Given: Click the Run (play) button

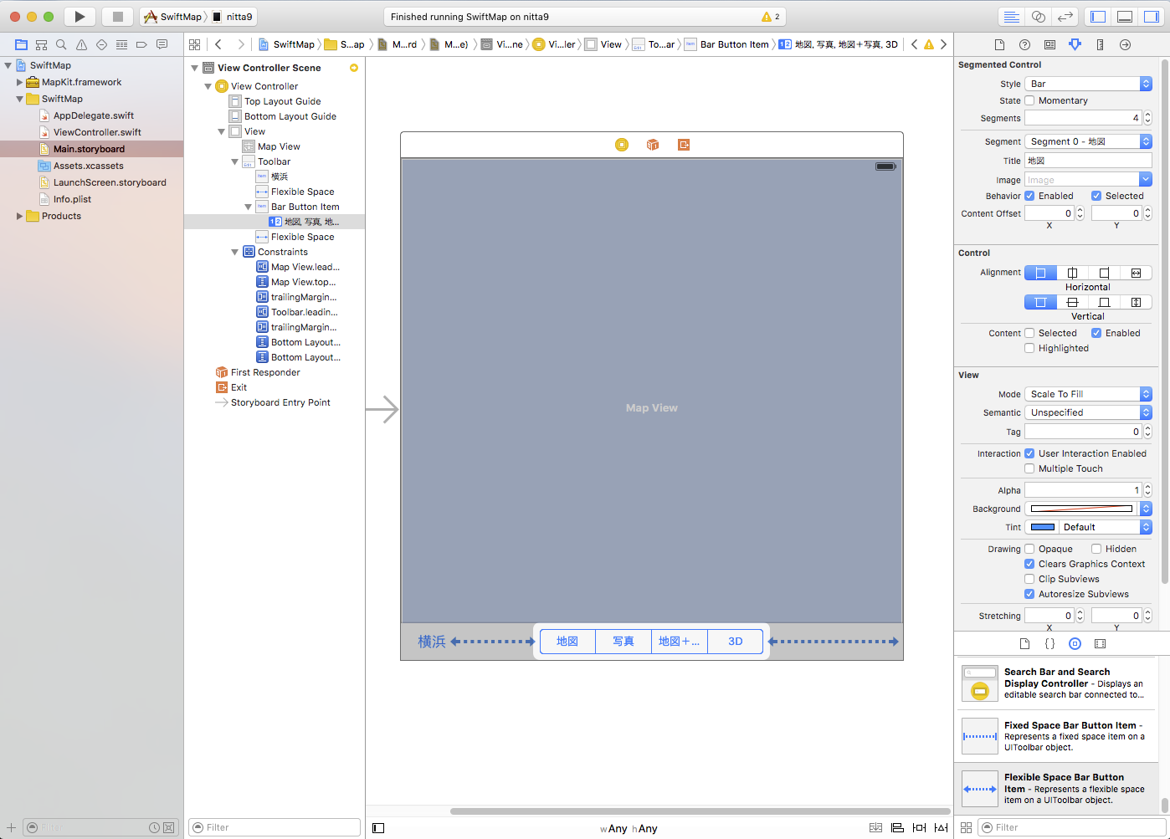Looking at the screenshot, I should coord(80,17).
